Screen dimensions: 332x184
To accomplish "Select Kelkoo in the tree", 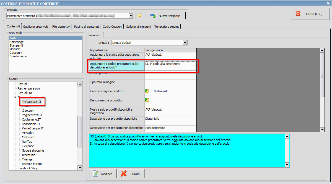I will tap(26, 106).
